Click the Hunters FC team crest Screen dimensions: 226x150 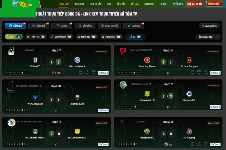[x=189, y=94]
